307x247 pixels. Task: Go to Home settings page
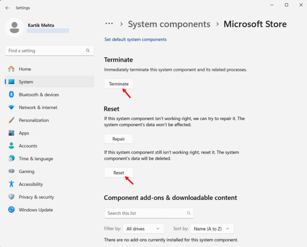click(x=25, y=69)
